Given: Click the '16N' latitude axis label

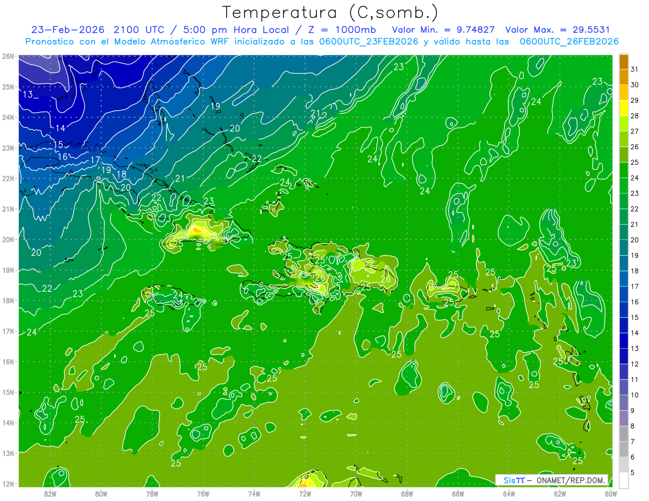Looking at the screenshot, I should click(8, 362).
